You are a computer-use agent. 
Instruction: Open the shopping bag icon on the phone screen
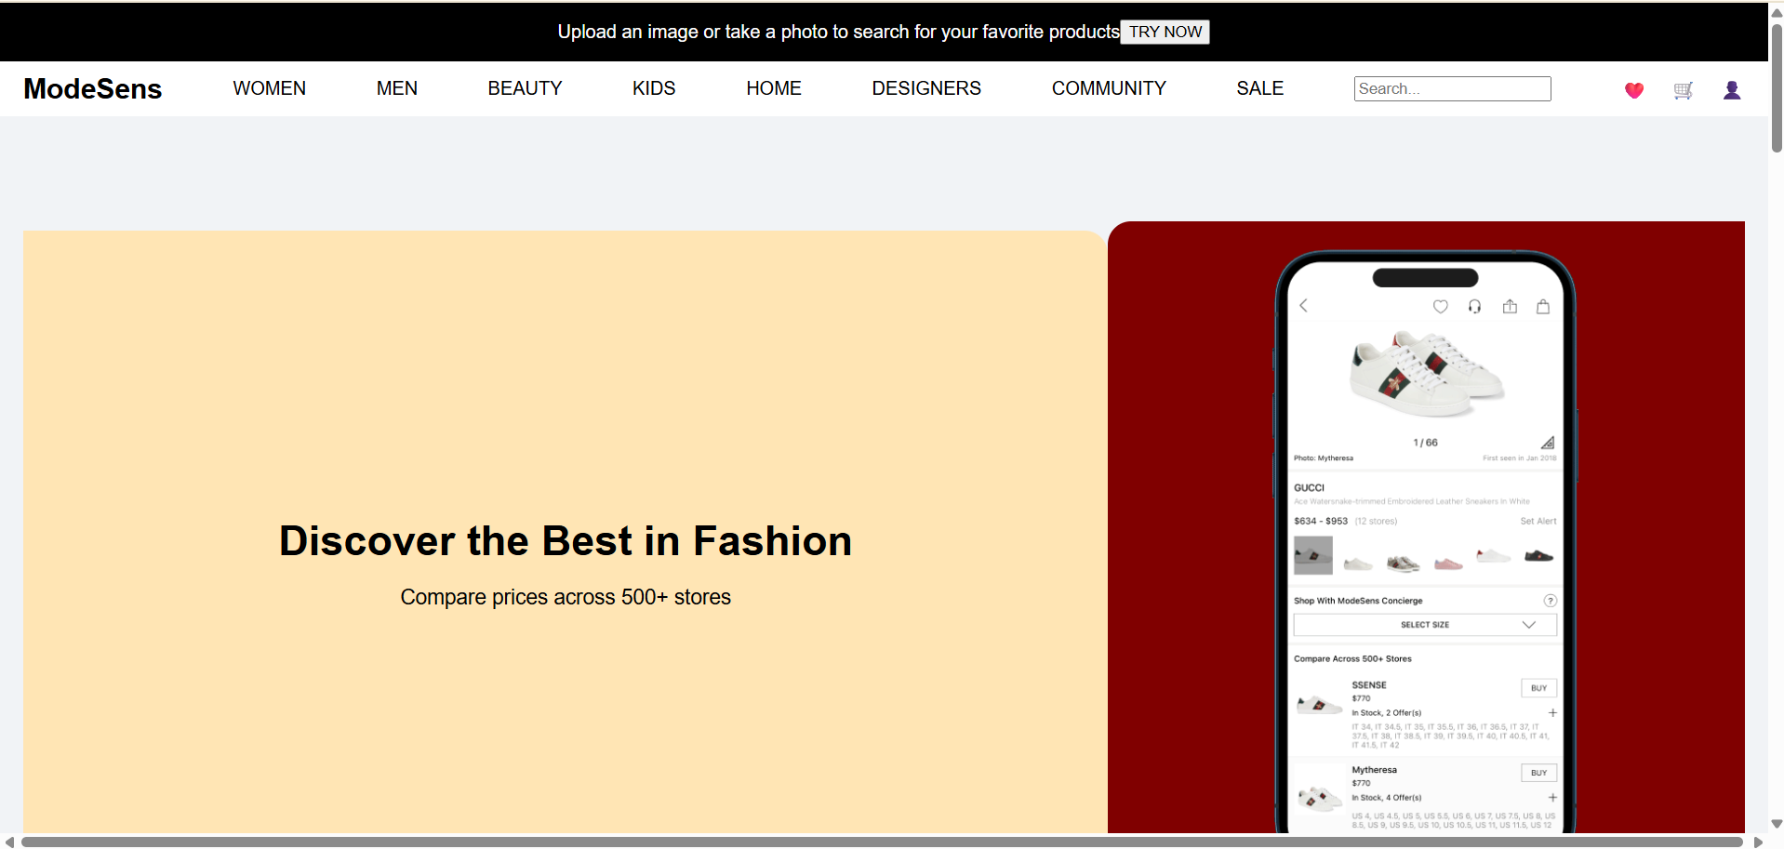coord(1544,306)
